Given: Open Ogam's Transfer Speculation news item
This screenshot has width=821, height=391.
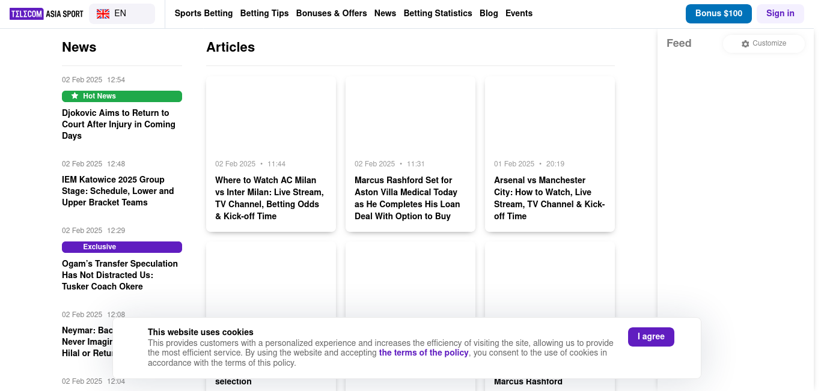Looking at the screenshot, I should pos(120,275).
